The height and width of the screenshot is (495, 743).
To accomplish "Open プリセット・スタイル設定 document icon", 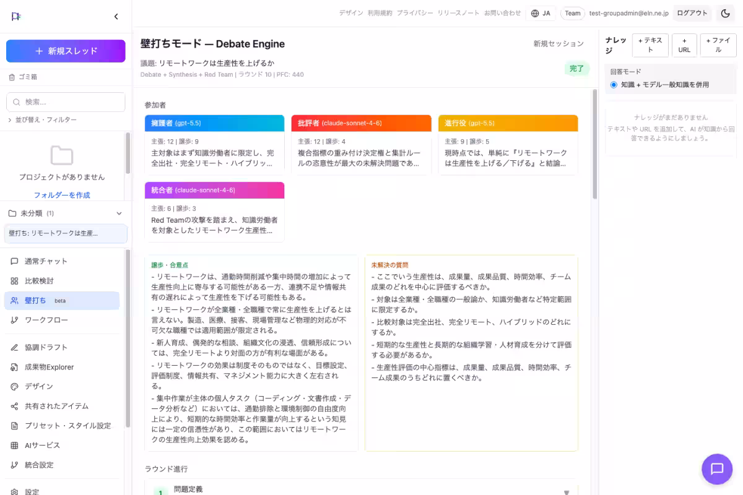I will point(14,426).
